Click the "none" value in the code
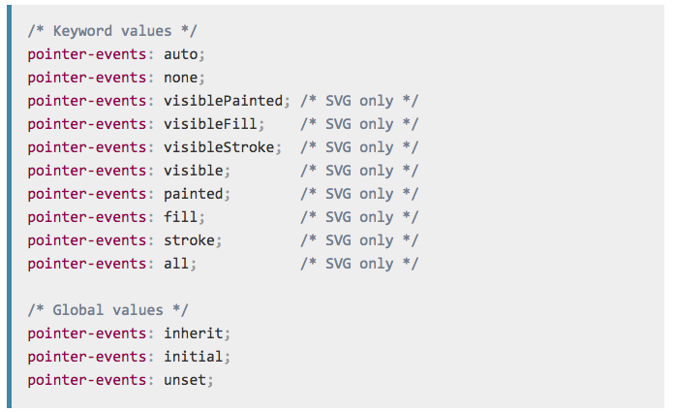This screenshot has height=412, width=674. [x=179, y=78]
